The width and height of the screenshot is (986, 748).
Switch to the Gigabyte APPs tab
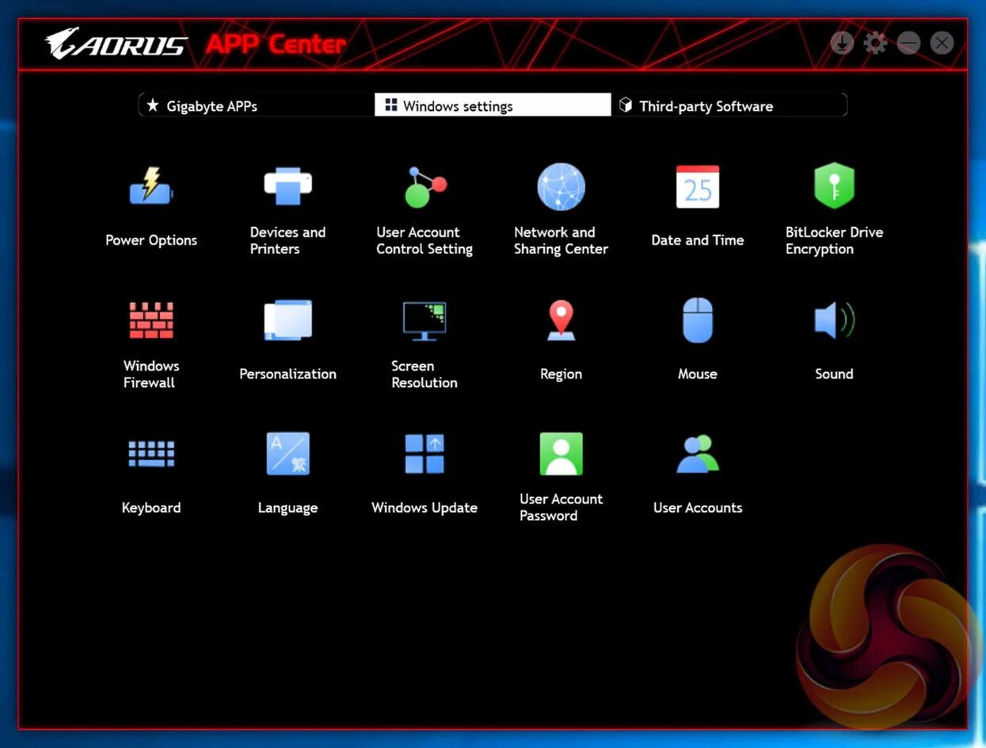coord(257,105)
